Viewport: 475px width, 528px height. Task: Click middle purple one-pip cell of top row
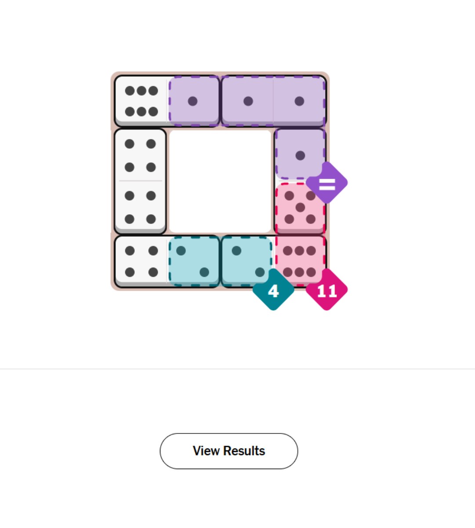pyautogui.click(x=248, y=101)
